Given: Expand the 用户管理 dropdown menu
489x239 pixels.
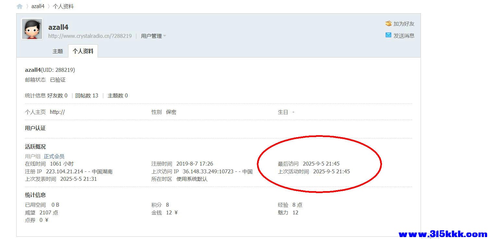Looking at the screenshot, I should [x=153, y=36].
